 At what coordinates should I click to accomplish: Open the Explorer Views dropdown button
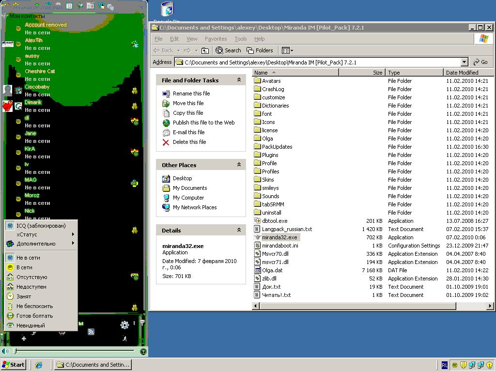point(287,50)
